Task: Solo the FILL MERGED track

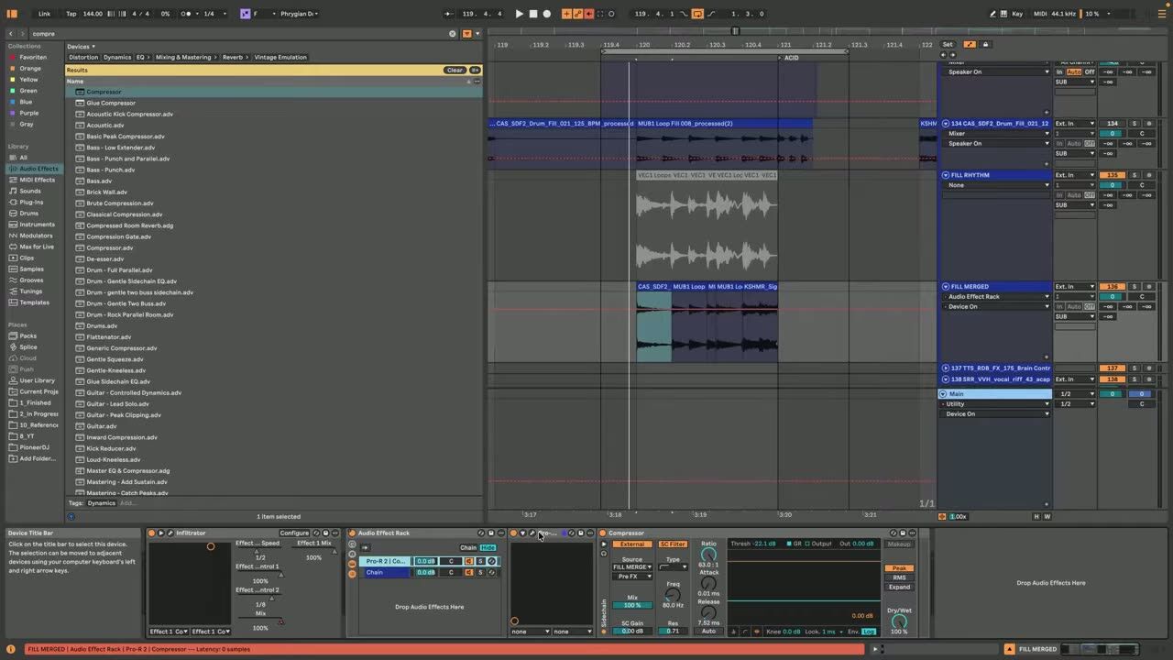Action: point(1134,286)
